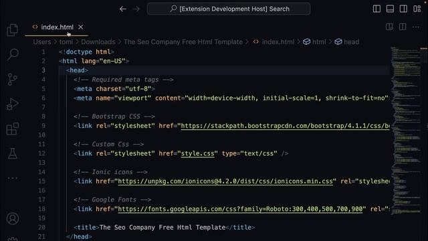Open the Extensions view

[x=13, y=129]
